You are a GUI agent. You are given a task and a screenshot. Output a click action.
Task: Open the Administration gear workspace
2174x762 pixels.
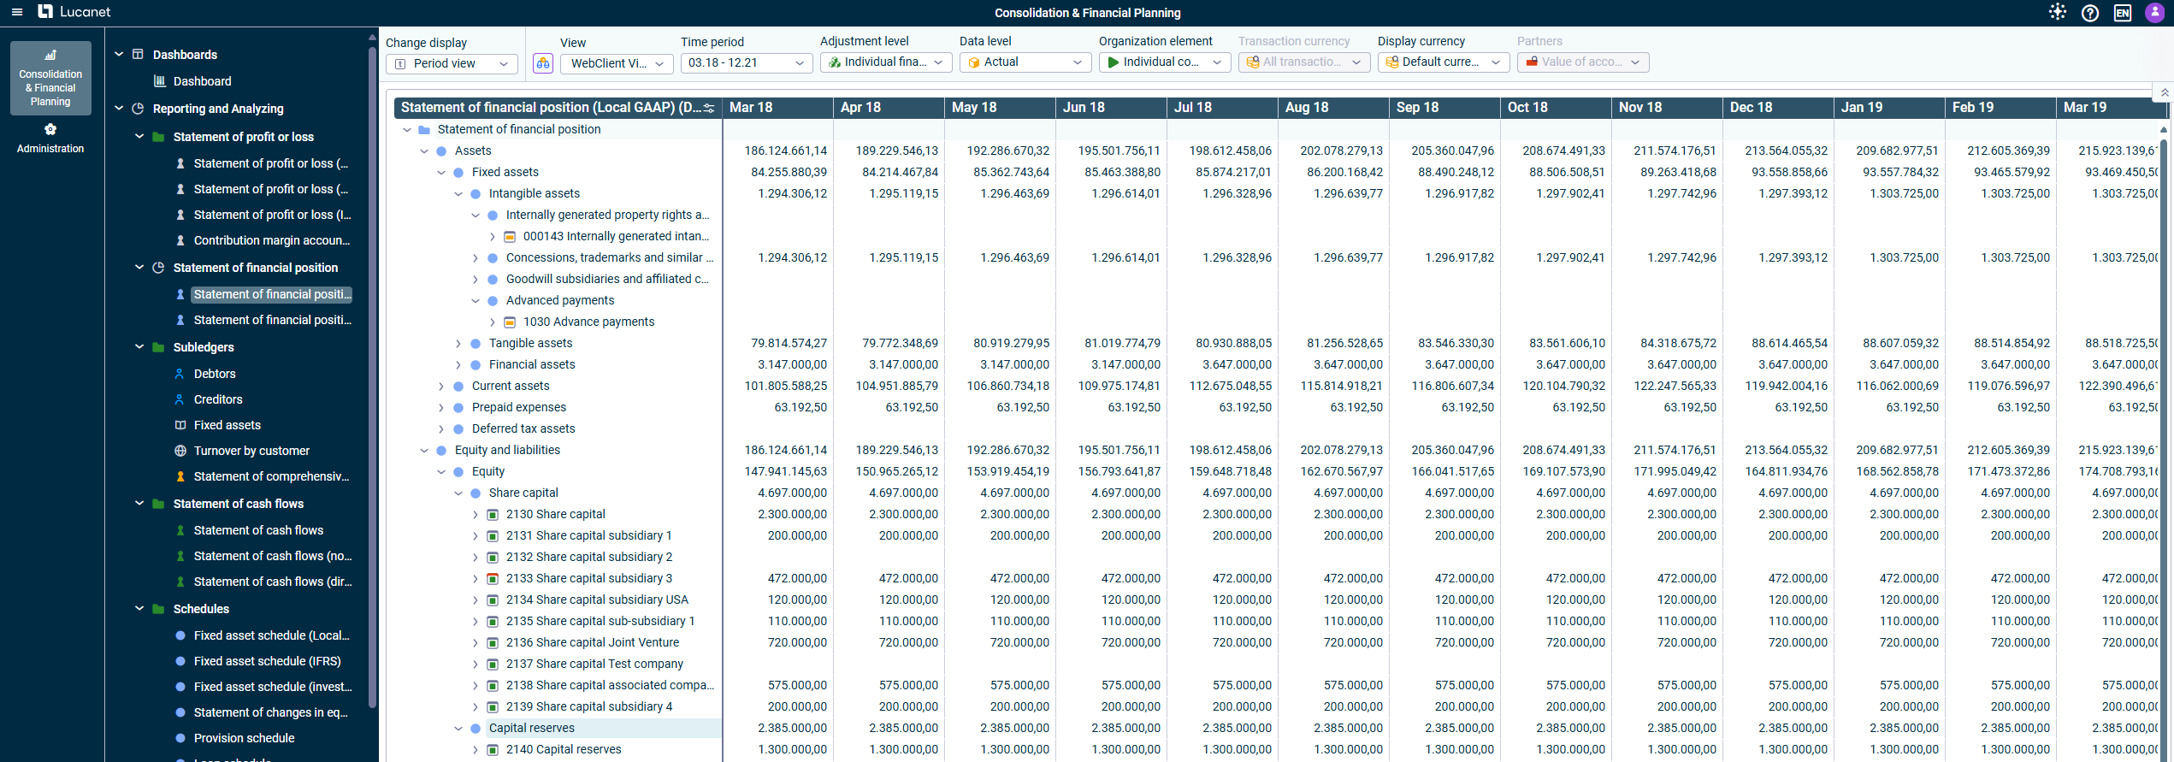click(x=50, y=139)
